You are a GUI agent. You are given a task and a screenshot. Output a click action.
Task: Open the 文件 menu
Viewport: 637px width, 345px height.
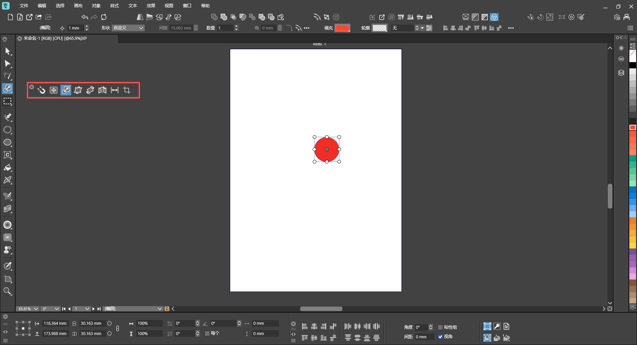tap(24, 6)
